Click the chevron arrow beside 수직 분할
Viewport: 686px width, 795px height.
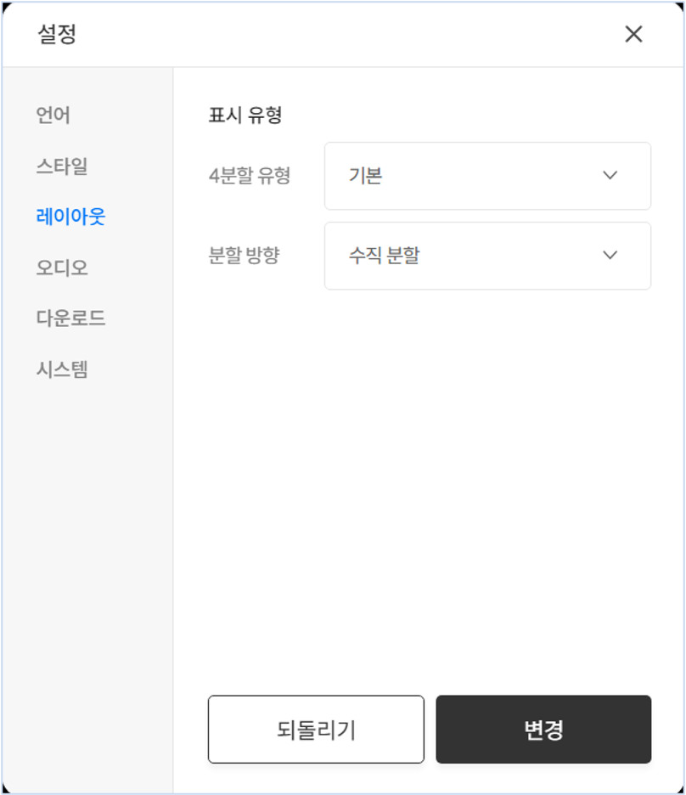[x=610, y=256]
